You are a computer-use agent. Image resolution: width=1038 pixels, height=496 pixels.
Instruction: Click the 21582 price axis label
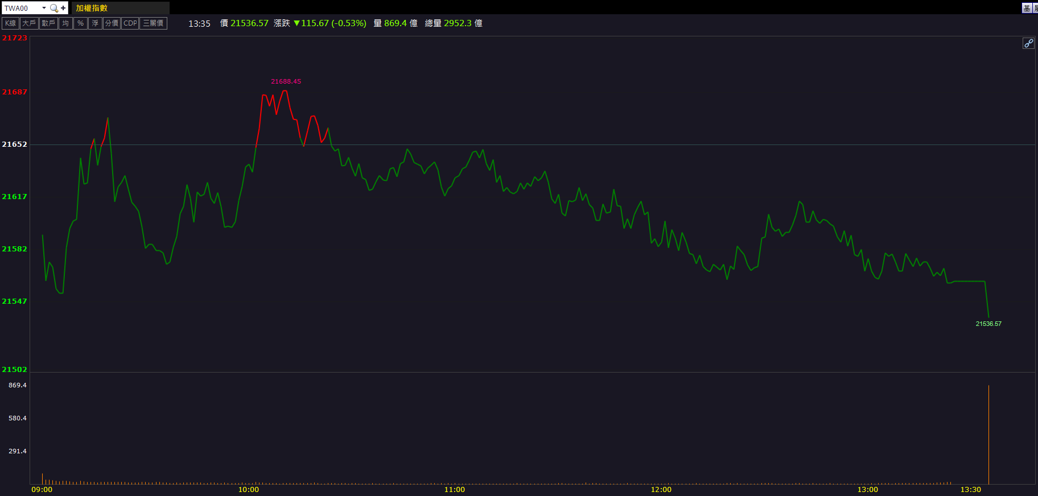(x=14, y=249)
